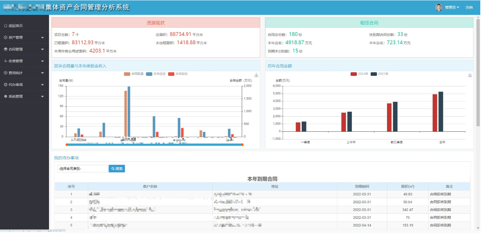Toggle the 本年应收 legend series
This screenshot has height=233, width=481.
[156, 74]
